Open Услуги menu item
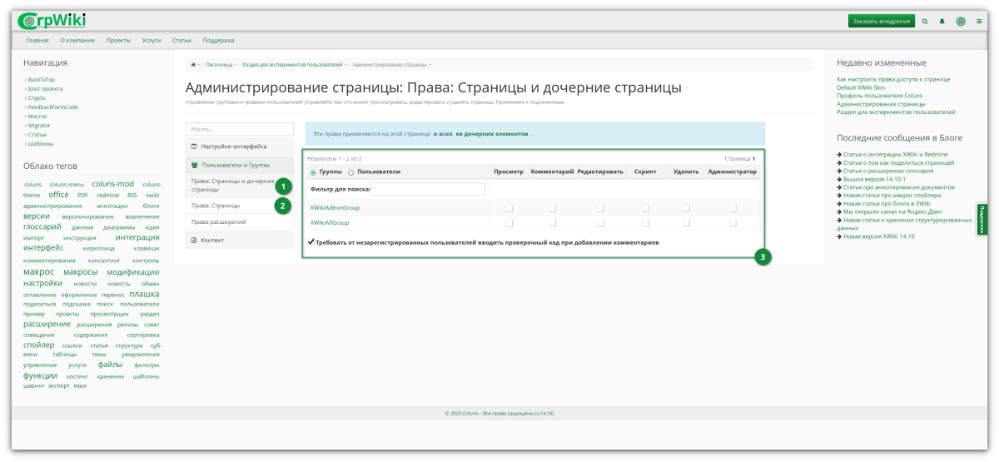Viewport: 999px width, 462px height. 152,40
